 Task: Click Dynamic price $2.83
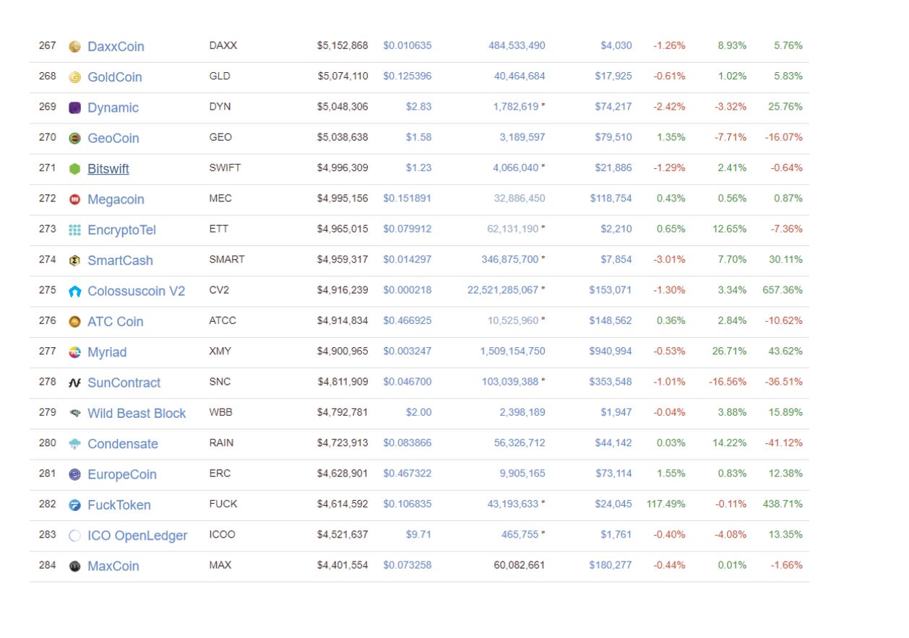419,107
